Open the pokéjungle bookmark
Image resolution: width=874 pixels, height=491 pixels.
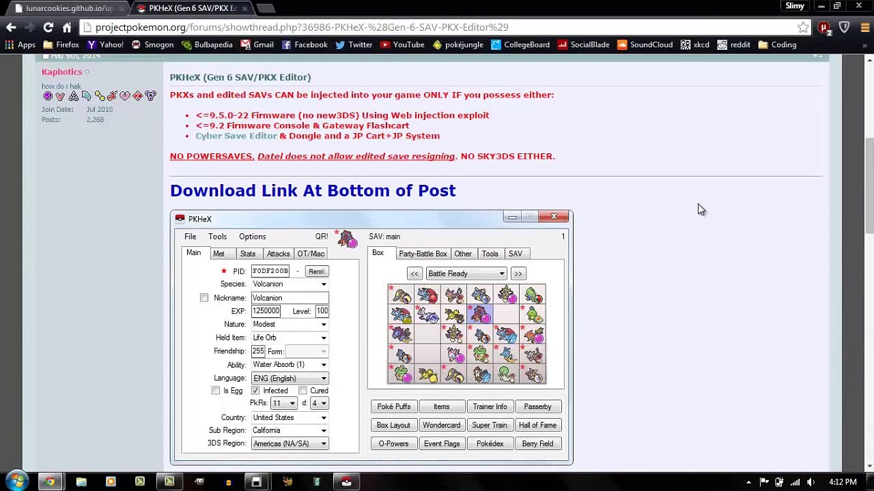457,44
